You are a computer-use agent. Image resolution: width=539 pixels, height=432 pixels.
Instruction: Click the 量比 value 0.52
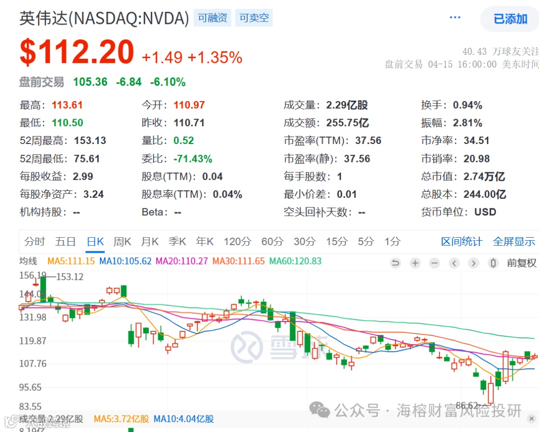tap(184, 141)
